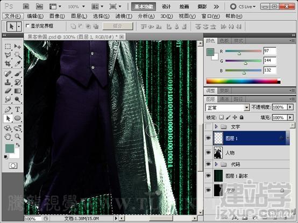This screenshot has width=298, height=223.
Task: Select the Ellipse shape tool
Action: click(x=18, y=118)
